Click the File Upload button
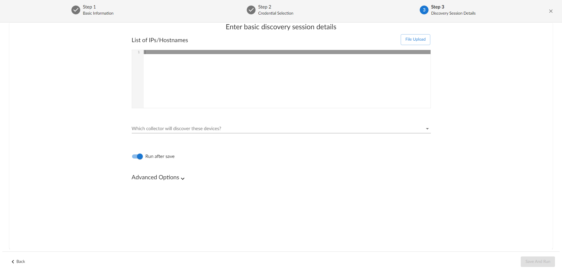562x274 pixels. tap(415, 39)
